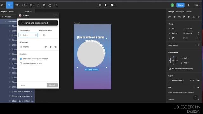Select the Text tool
203x114 pixels.
(38, 5)
